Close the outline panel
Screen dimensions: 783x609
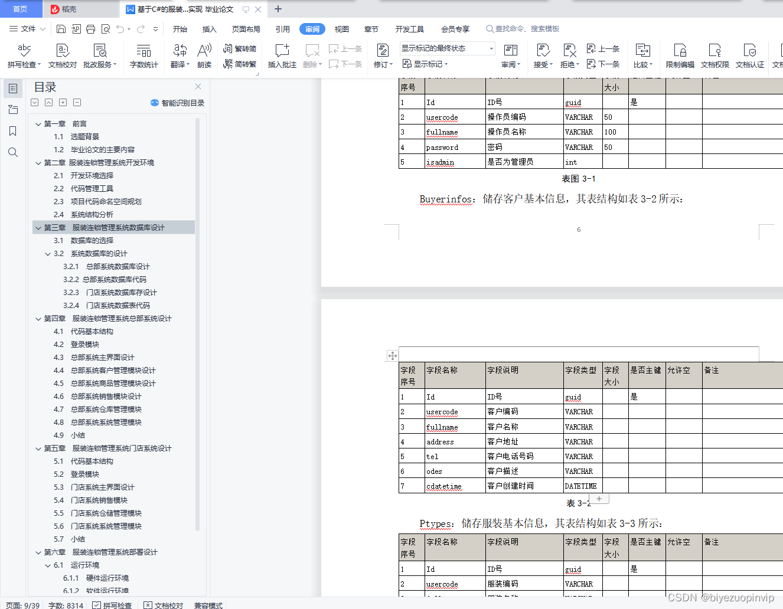(x=198, y=86)
